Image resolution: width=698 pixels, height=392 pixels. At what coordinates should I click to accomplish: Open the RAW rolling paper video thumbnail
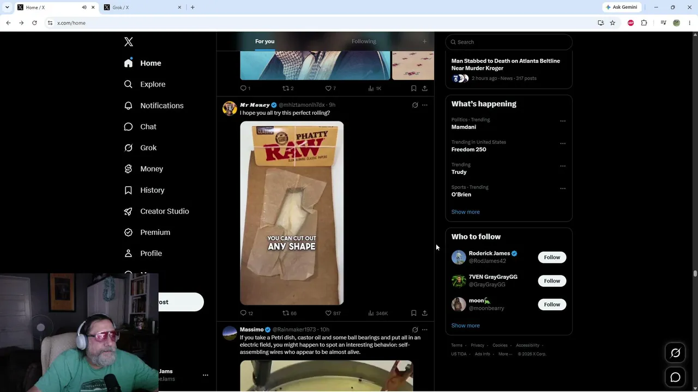point(292,213)
